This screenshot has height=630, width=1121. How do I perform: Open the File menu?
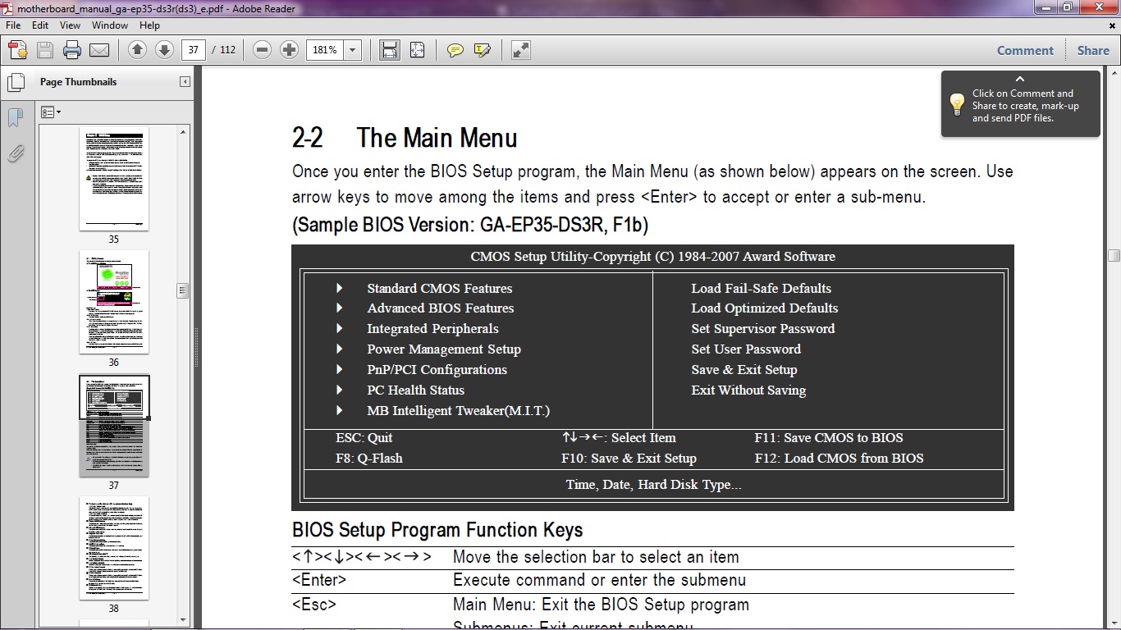coord(13,25)
